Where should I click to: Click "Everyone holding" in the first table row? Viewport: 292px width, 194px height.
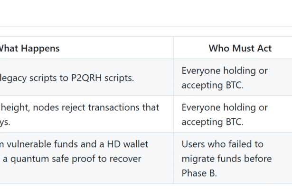[225, 71]
